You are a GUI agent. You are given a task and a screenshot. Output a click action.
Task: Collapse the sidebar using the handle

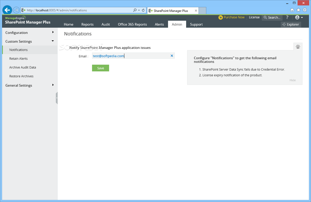[x=57, y=98]
